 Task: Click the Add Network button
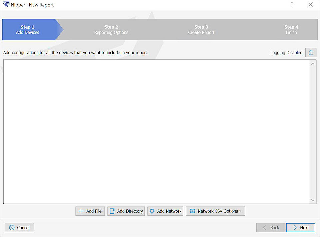(165, 211)
